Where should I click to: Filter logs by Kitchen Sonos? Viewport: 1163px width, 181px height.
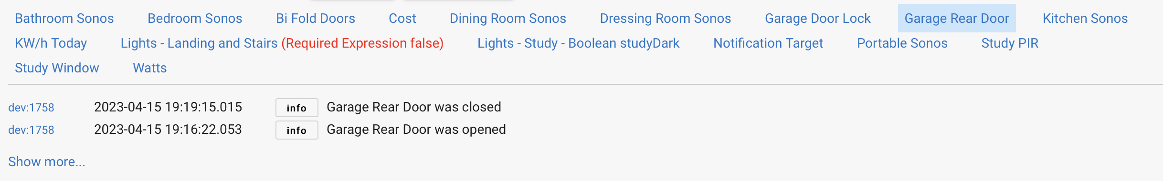pyautogui.click(x=1085, y=19)
